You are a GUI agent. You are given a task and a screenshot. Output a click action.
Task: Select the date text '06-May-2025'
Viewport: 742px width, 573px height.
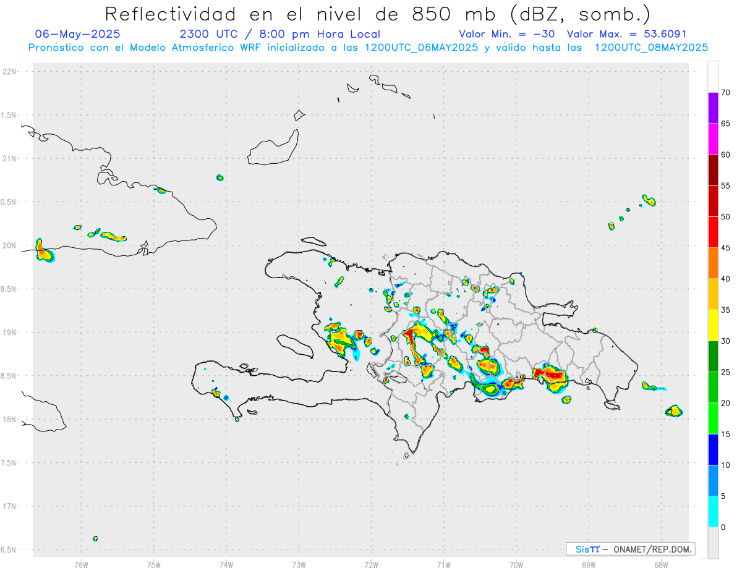(78, 34)
